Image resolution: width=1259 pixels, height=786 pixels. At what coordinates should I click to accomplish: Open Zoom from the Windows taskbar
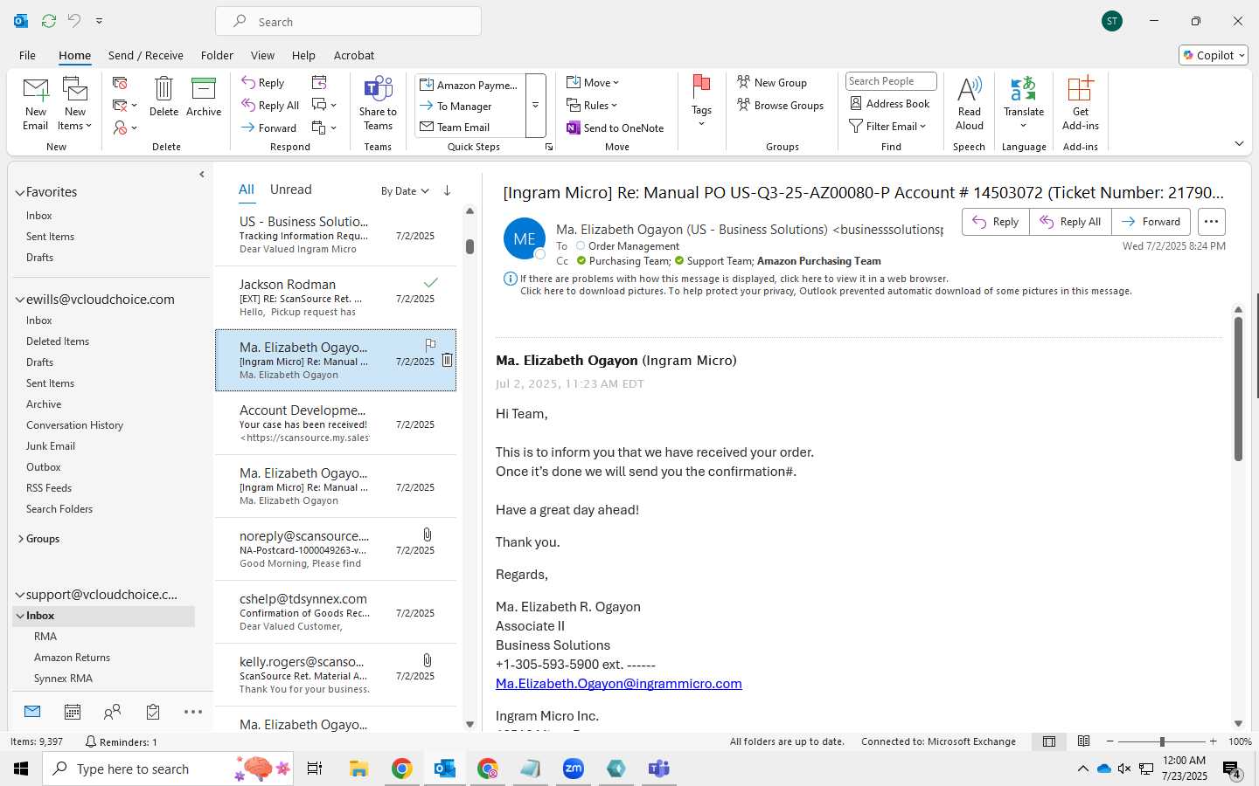click(574, 769)
